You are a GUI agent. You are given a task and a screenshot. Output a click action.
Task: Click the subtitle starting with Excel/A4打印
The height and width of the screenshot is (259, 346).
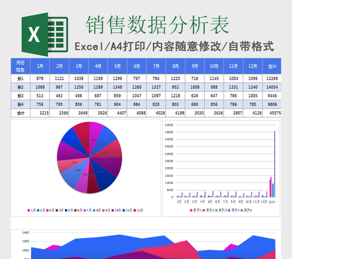click(x=174, y=46)
